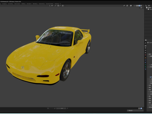Open the Options dropdown below shading buttons

(142, 8)
